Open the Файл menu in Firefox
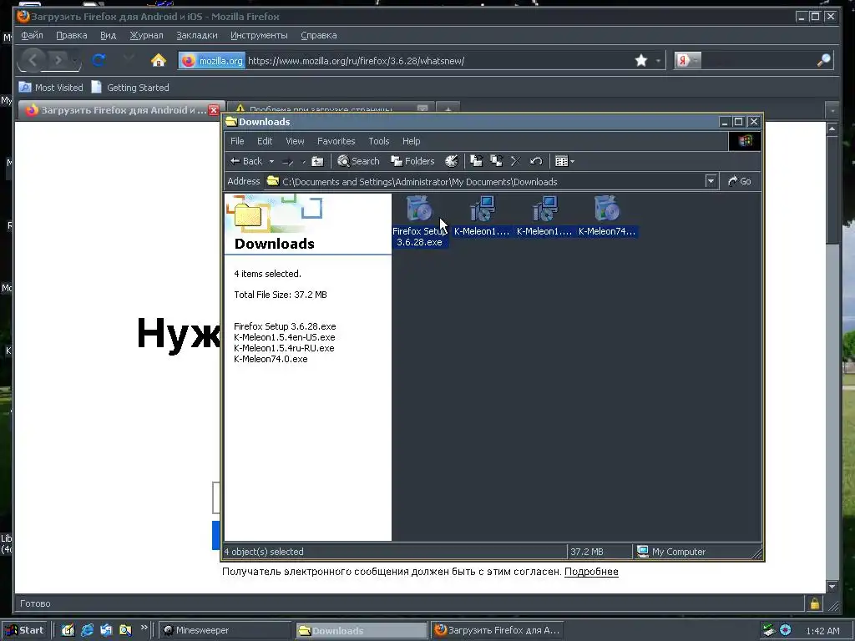The width and height of the screenshot is (855, 641). pyautogui.click(x=33, y=35)
